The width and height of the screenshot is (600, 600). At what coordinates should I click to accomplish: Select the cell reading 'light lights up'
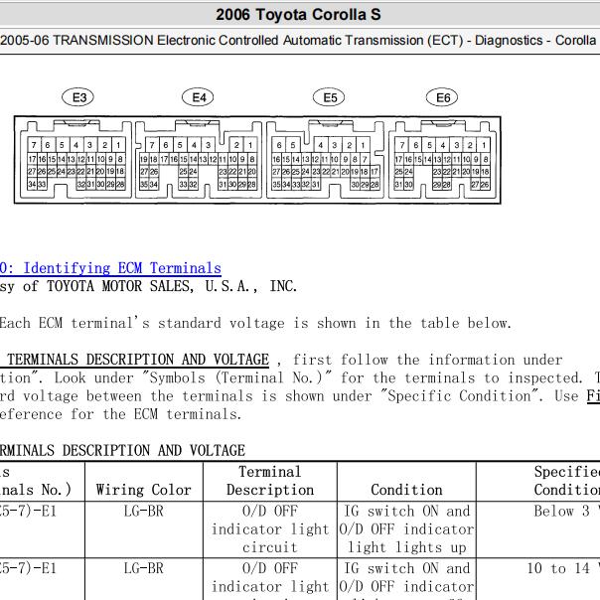406,529
